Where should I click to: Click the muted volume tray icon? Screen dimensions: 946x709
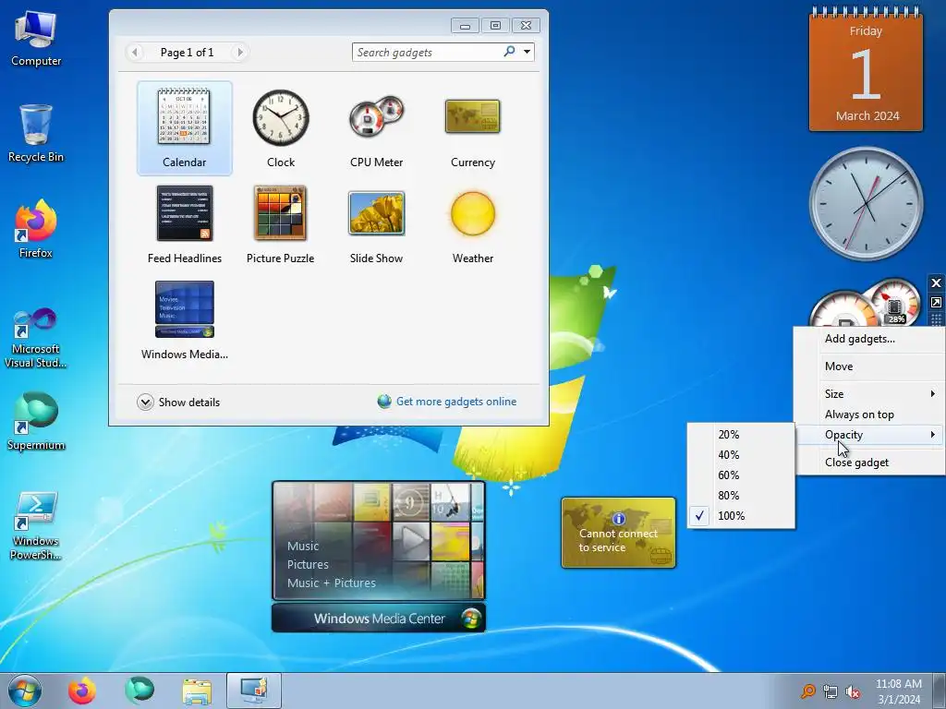[x=853, y=691]
